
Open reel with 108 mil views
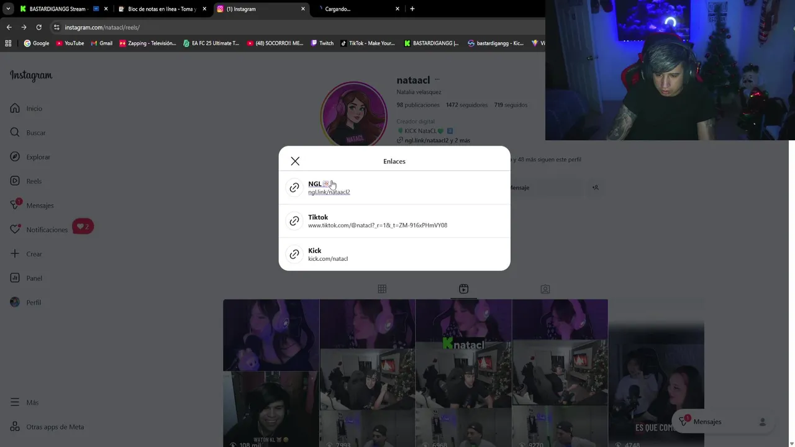click(x=271, y=373)
